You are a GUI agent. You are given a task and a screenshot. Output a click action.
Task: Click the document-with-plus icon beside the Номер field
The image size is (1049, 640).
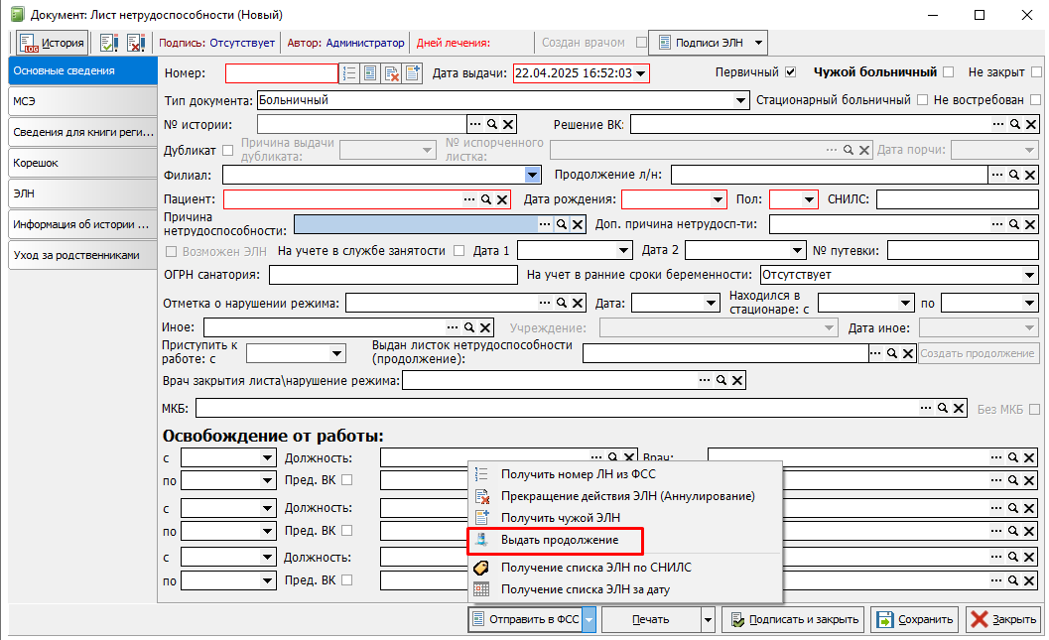coord(412,73)
